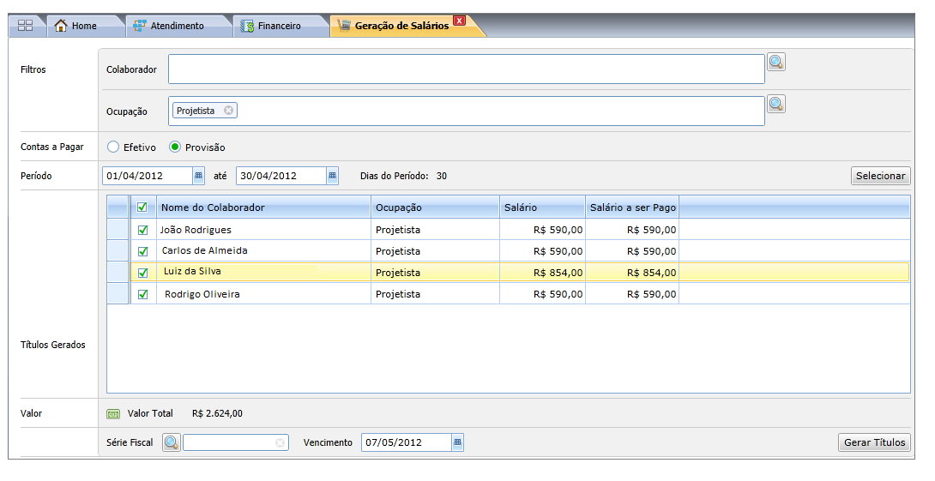Click the Ocupação search magnifier icon
The width and height of the screenshot is (935, 481).
click(x=775, y=105)
